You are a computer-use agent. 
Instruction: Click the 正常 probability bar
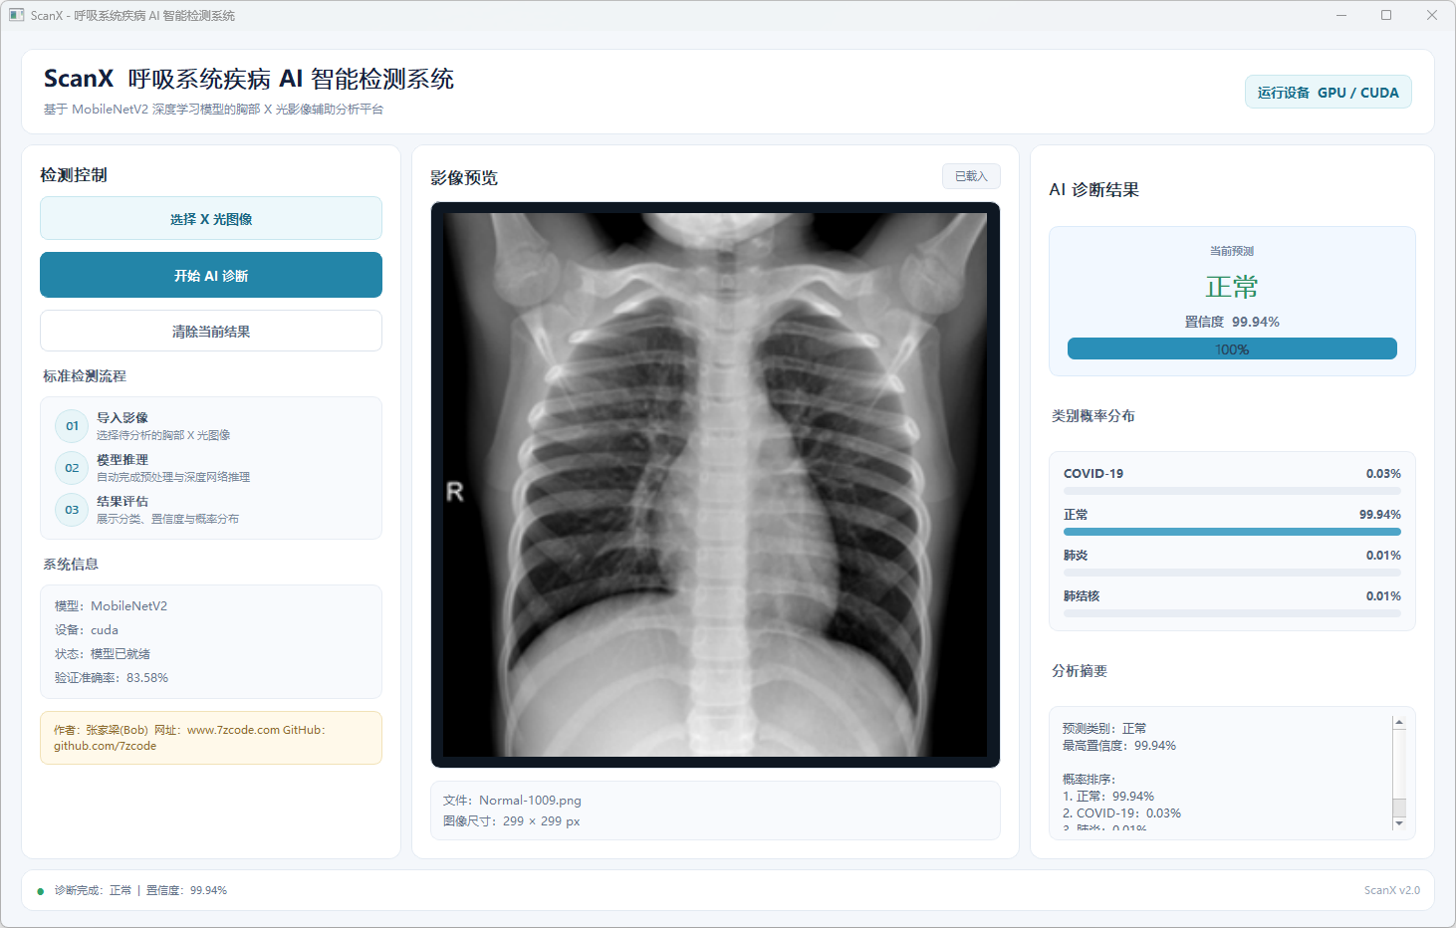pos(1232,532)
